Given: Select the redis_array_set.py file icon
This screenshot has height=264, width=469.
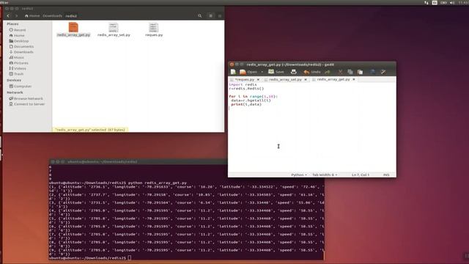Looking at the screenshot, I should pos(114,28).
